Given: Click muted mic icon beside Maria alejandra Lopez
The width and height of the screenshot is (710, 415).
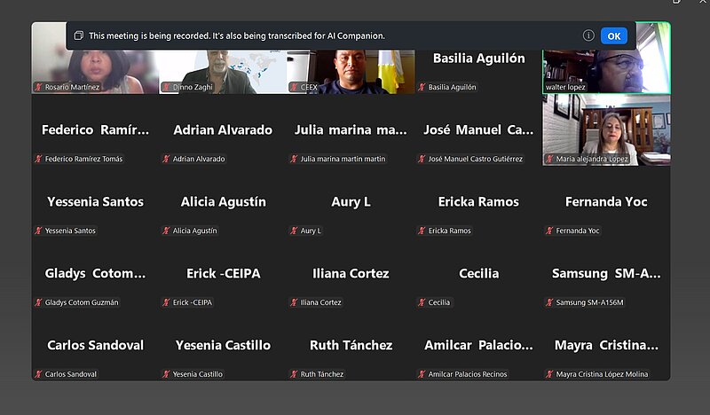Looking at the screenshot, I should (549, 159).
